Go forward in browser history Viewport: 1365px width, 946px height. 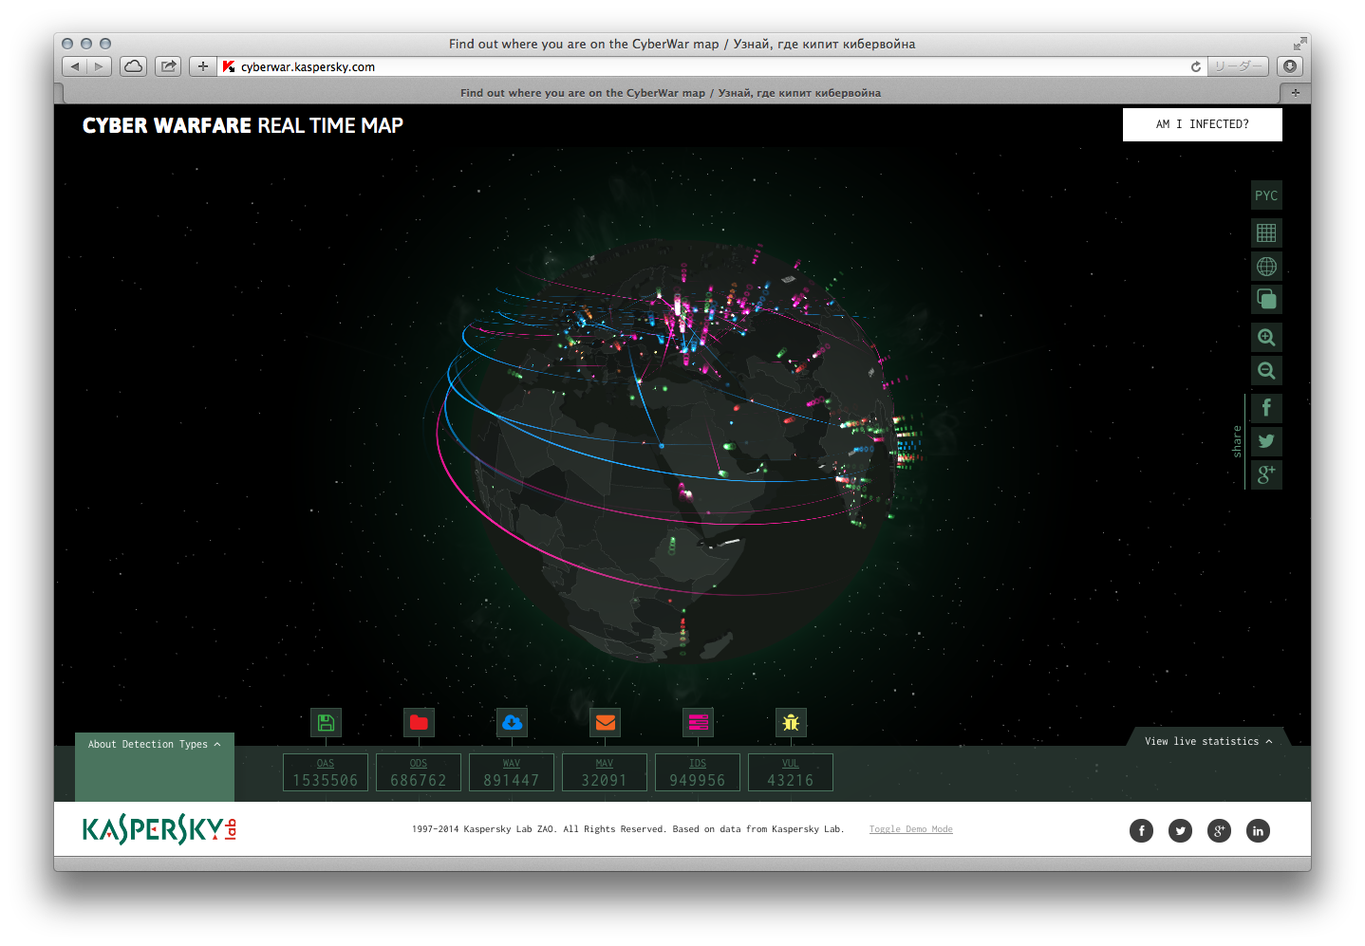[x=99, y=66]
